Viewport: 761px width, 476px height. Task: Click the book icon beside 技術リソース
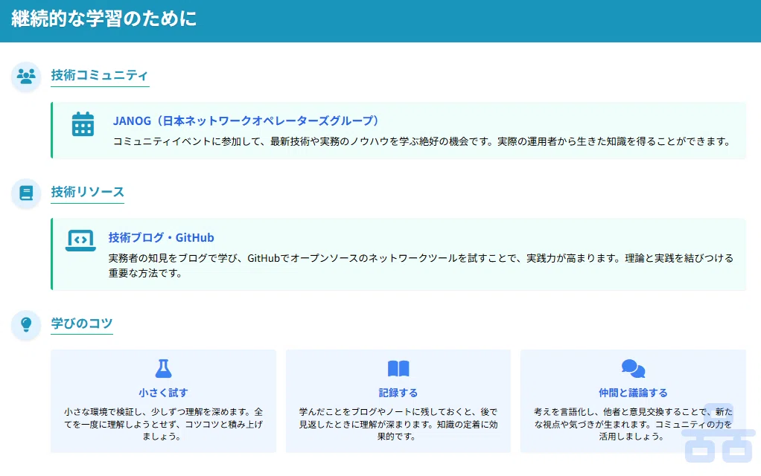(26, 193)
